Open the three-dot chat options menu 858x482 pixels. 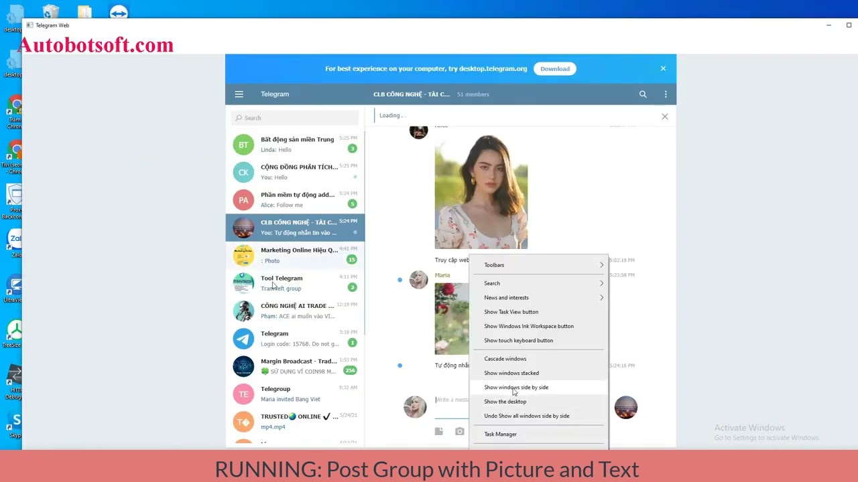tap(666, 94)
